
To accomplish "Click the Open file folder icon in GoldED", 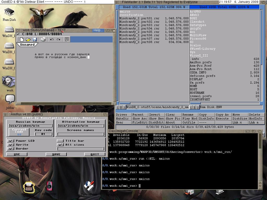I will [28, 40].
